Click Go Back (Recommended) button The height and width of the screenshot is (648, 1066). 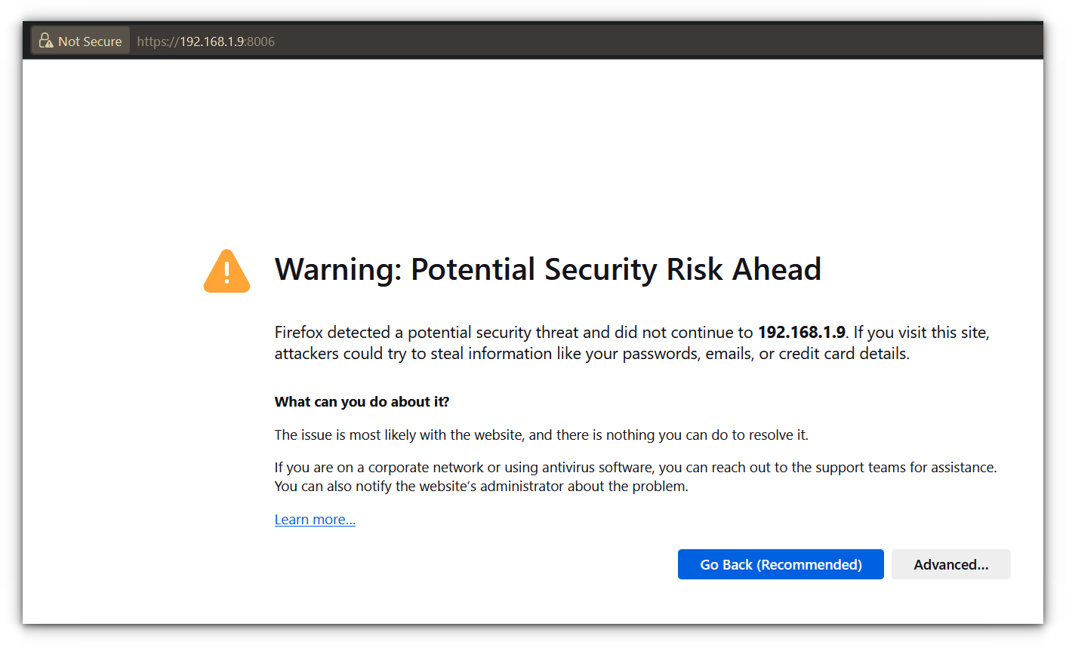click(x=781, y=564)
